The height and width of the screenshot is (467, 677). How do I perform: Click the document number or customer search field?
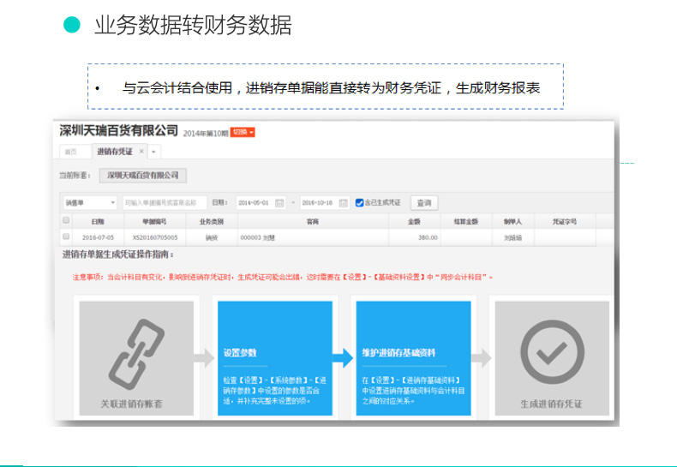coord(165,203)
